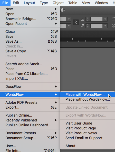The width and height of the screenshot is (115, 152).
Task: Choose Export... from File menu
Action: tap(30, 107)
